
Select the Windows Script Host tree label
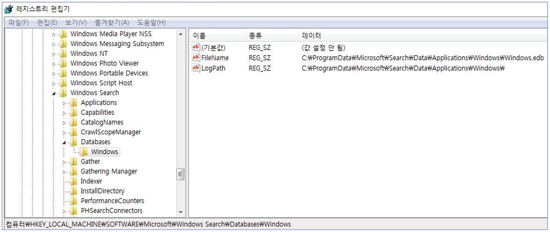pyautogui.click(x=102, y=83)
